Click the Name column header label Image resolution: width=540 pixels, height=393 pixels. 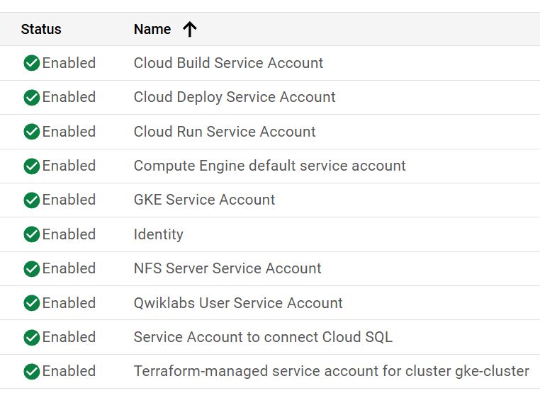tap(152, 29)
